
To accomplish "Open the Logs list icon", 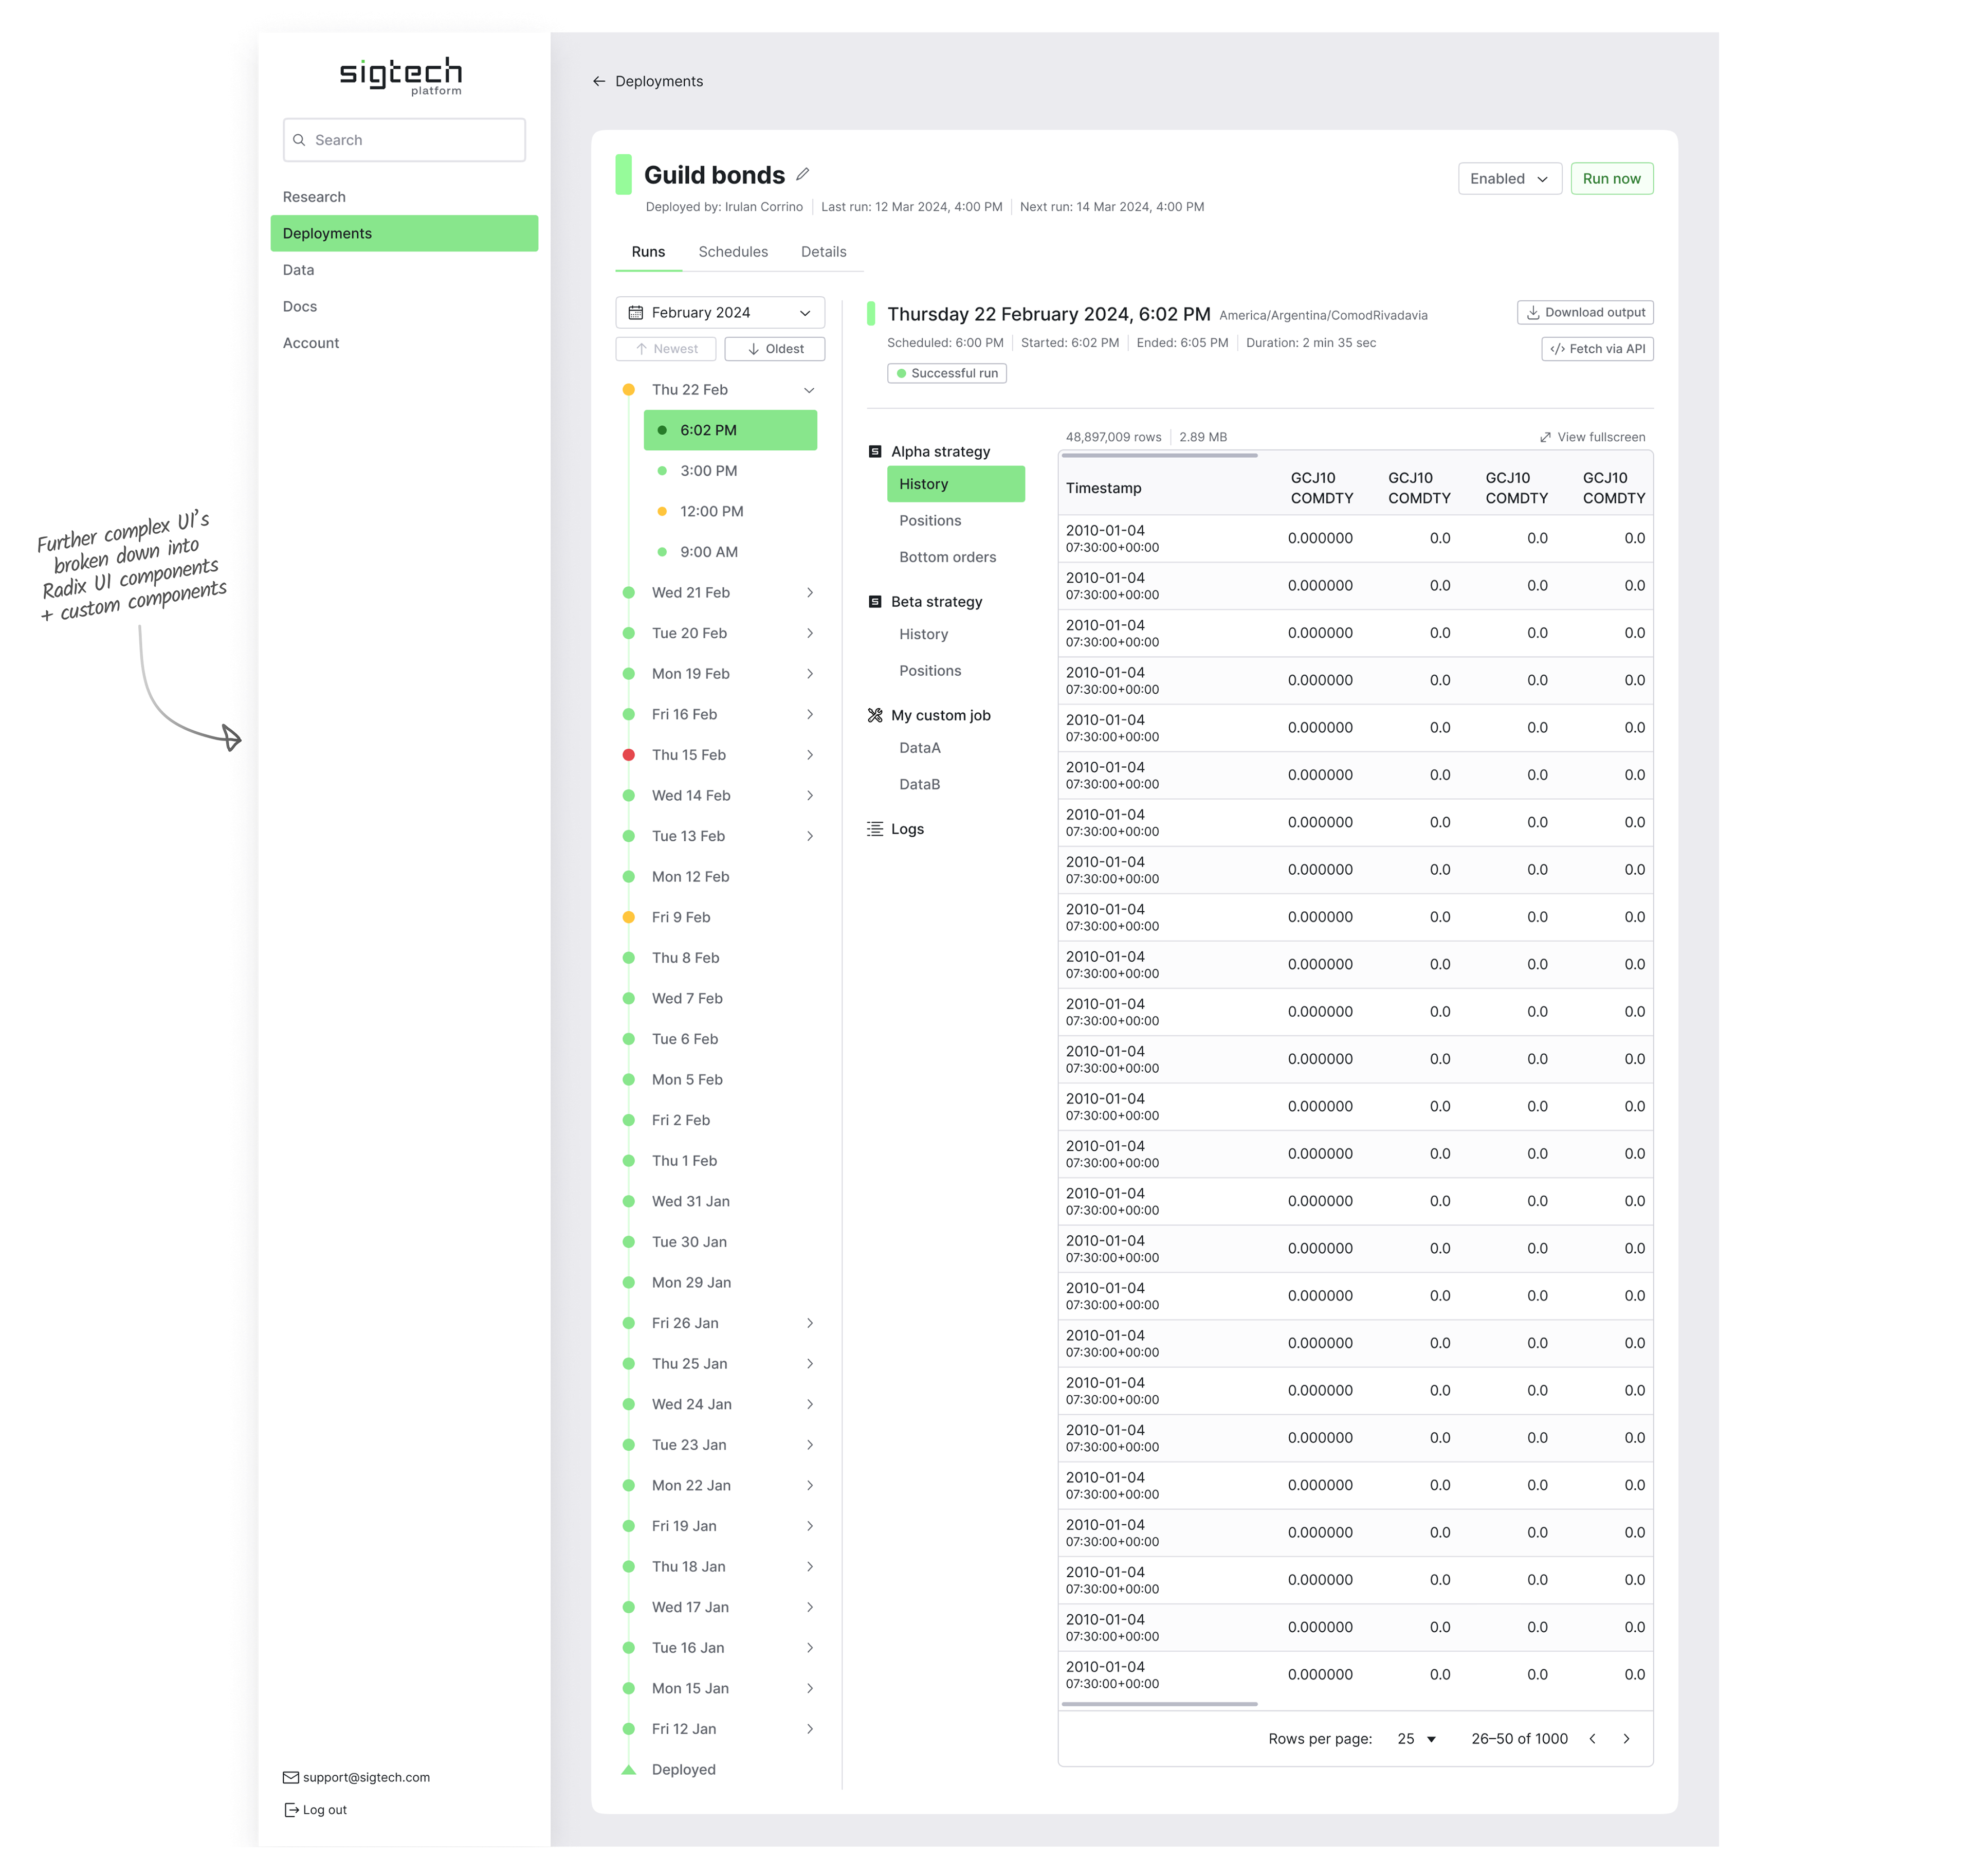I will pyautogui.click(x=874, y=829).
